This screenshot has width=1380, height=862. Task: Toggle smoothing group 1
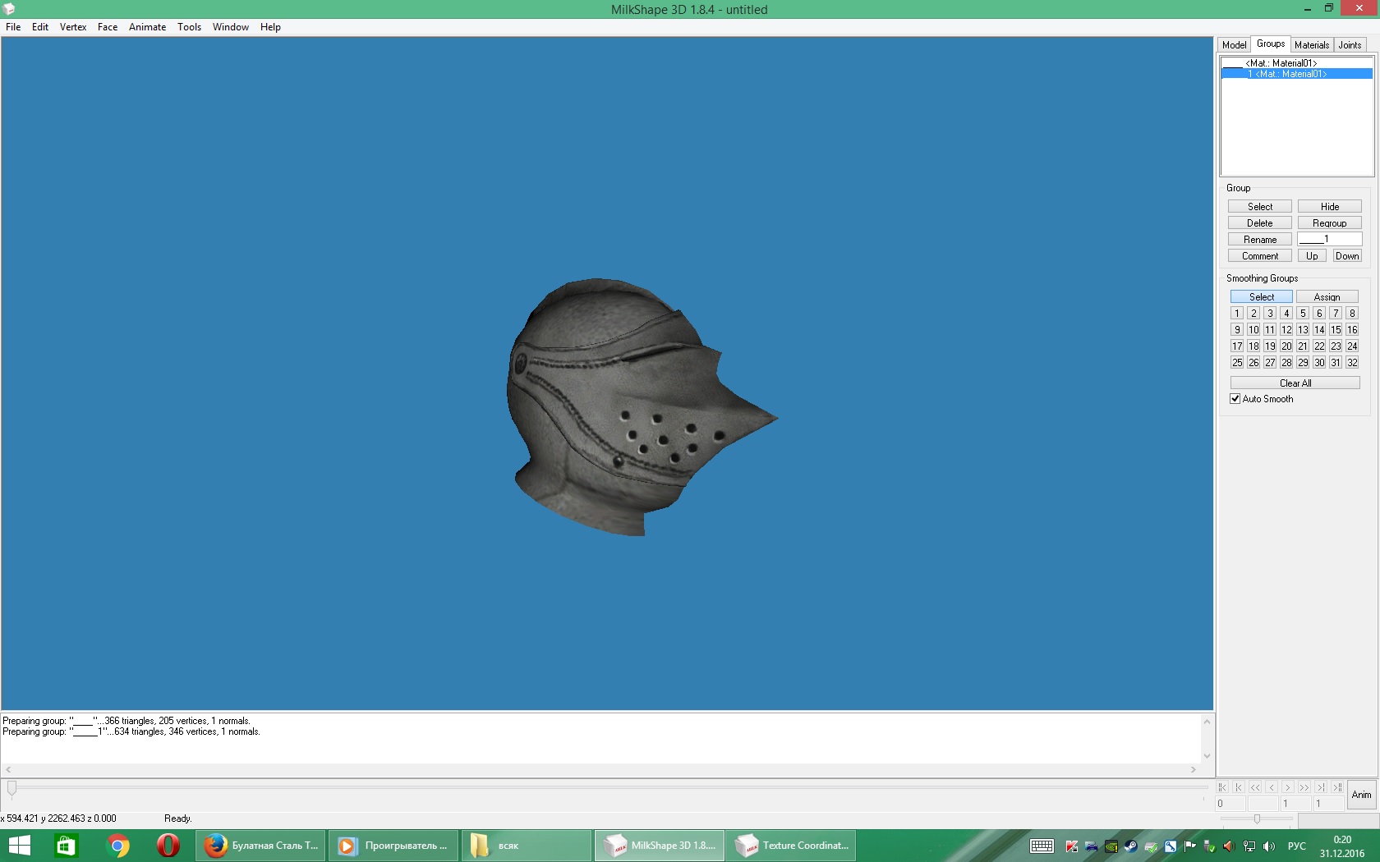pyautogui.click(x=1237, y=314)
